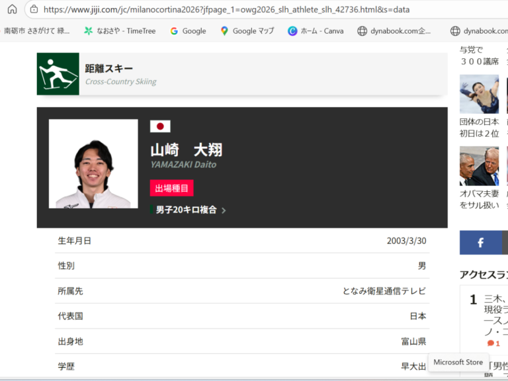Open 男子20キロ複合 event link
This screenshot has height=381, width=508.
click(x=187, y=210)
